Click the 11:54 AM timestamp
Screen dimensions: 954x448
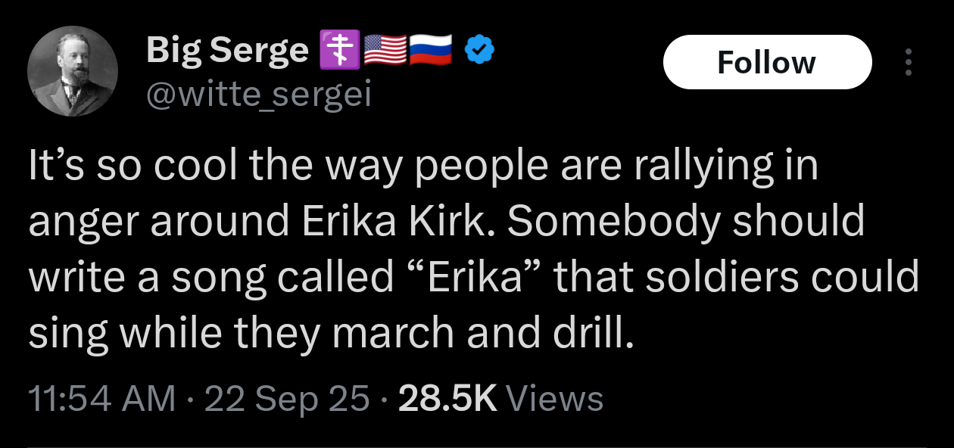[102, 399]
